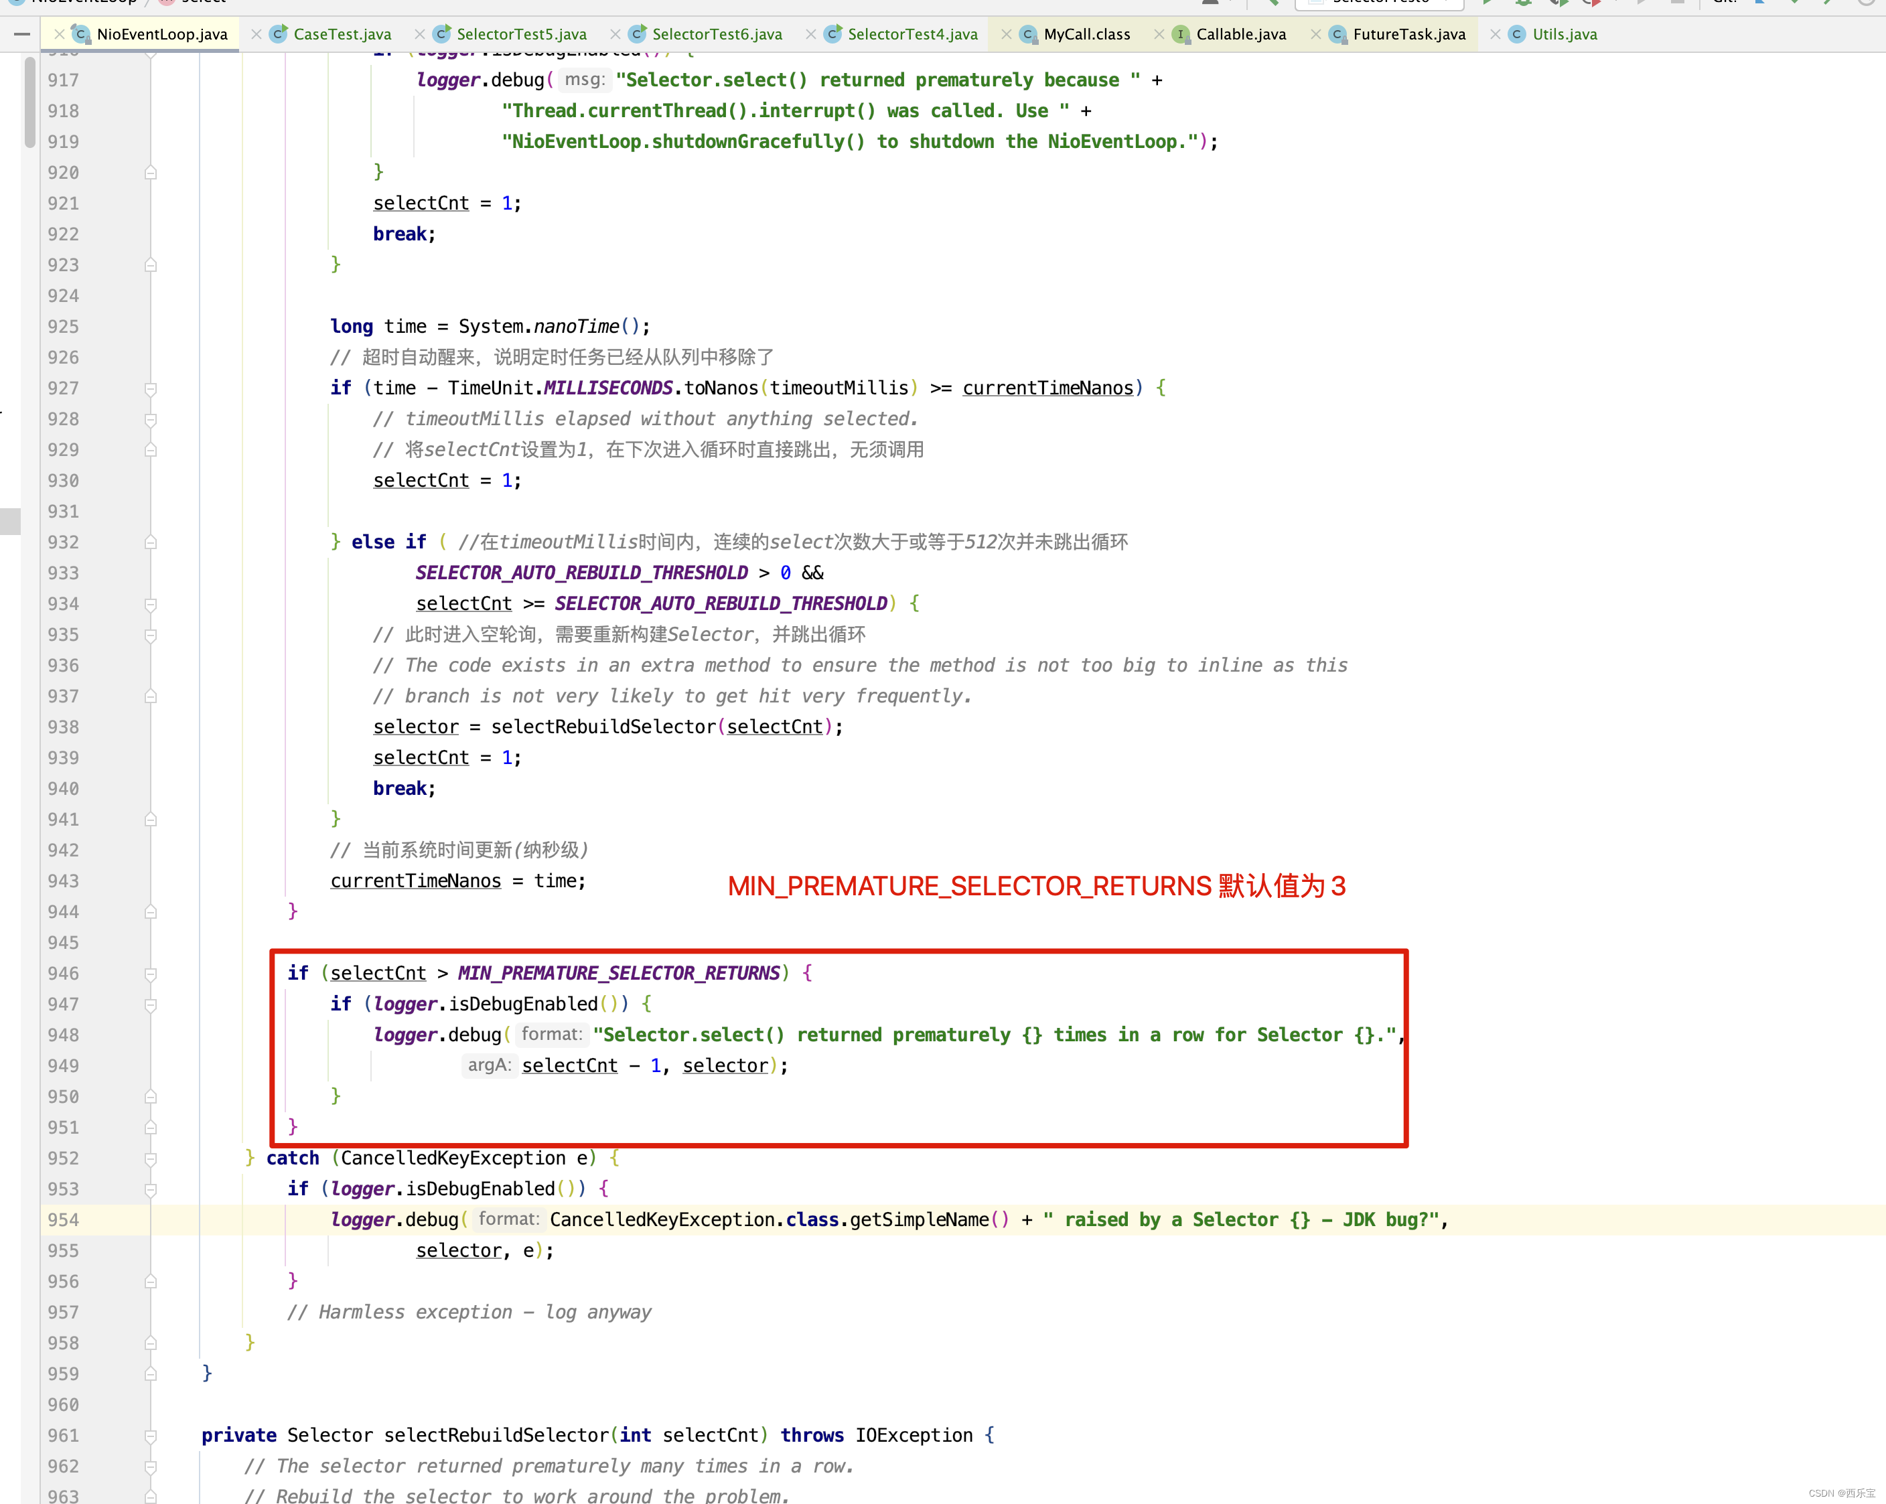Collapse the code block at line 927
This screenshot has width=1886, height=1504.
point(151,388)
